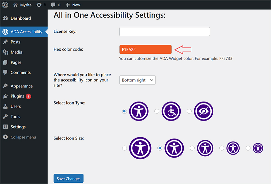Image resolution: width=271 pixels, height=184 pixels.
Task: Open Media in sidebar menu
Action: point(16,52)
